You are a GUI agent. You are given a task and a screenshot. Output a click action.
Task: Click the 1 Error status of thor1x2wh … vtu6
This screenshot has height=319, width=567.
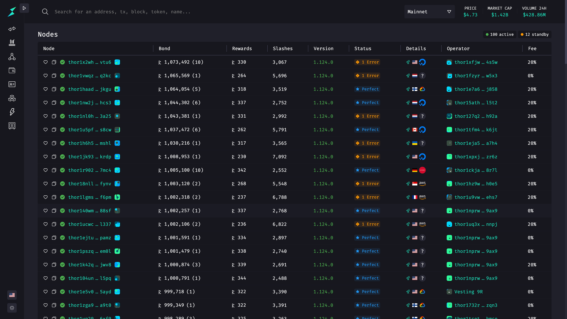pos(367,62)
